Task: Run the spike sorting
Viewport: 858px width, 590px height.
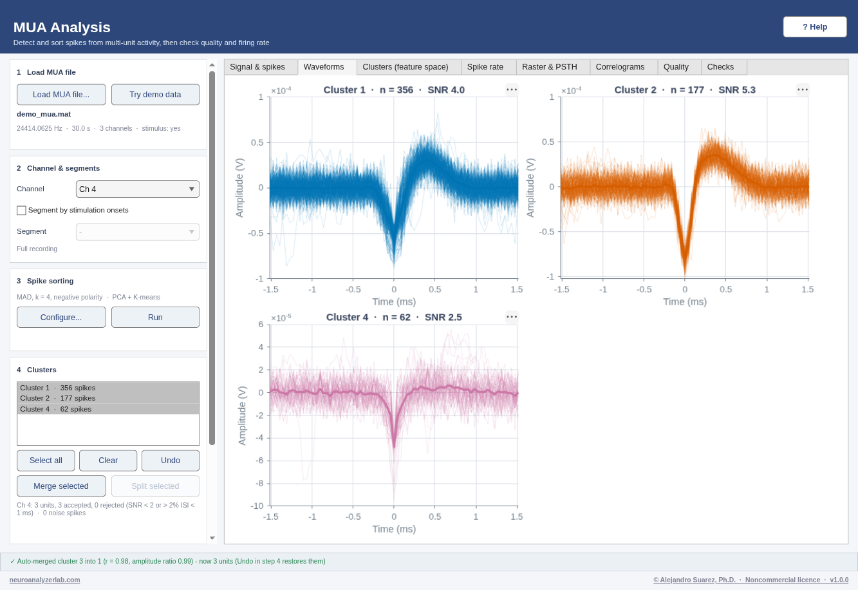Action: click(155, 318)
